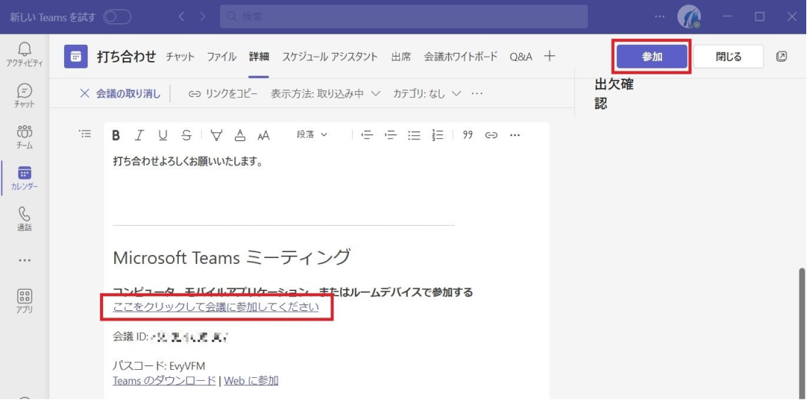Image resolution: width=807 pixels, height=400 pixels.
Task: Open the Activity (アクティビティ) sidebar icon
Action: pyautogui.click(x=24, y=54)
